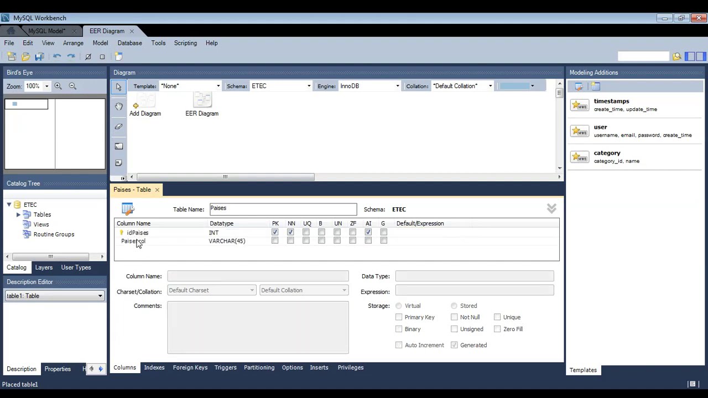Select the eraser tool
This screenshot has width=708, height=398.
pyautogui.click(x=118, y=127)
